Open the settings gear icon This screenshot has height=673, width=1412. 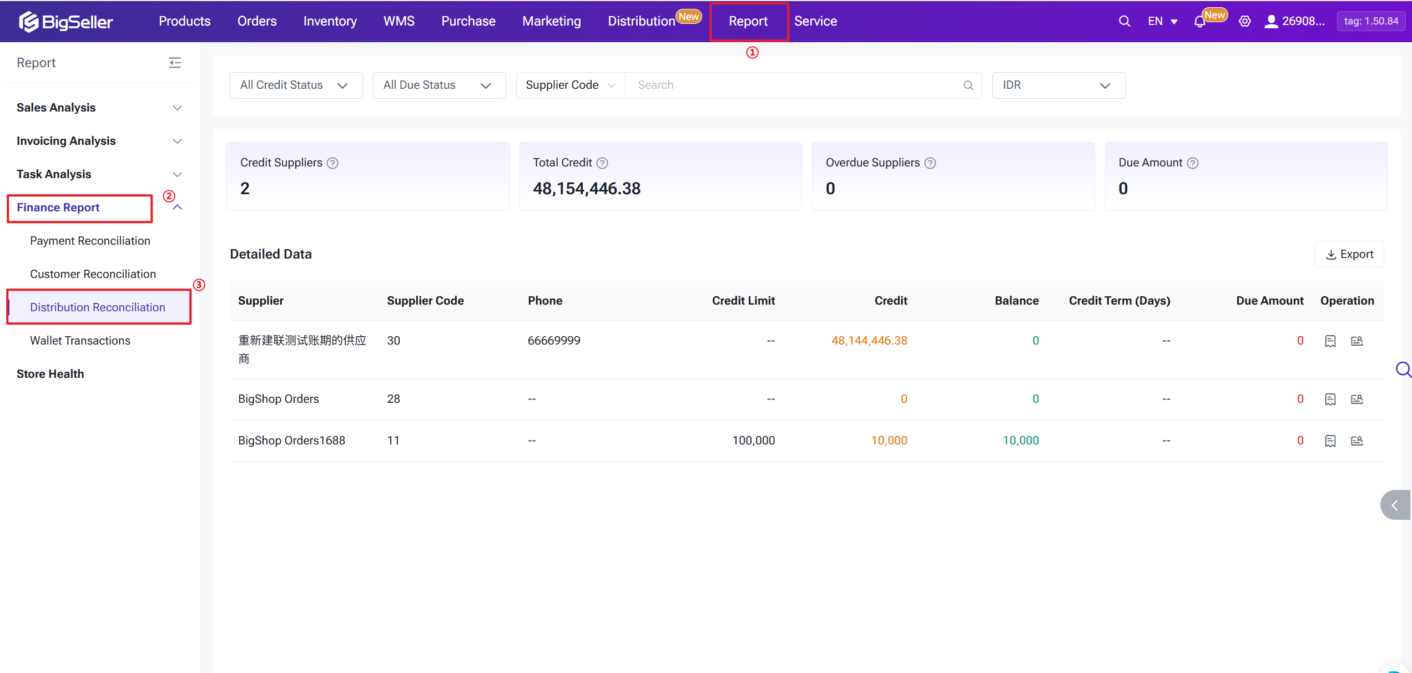1245,21
